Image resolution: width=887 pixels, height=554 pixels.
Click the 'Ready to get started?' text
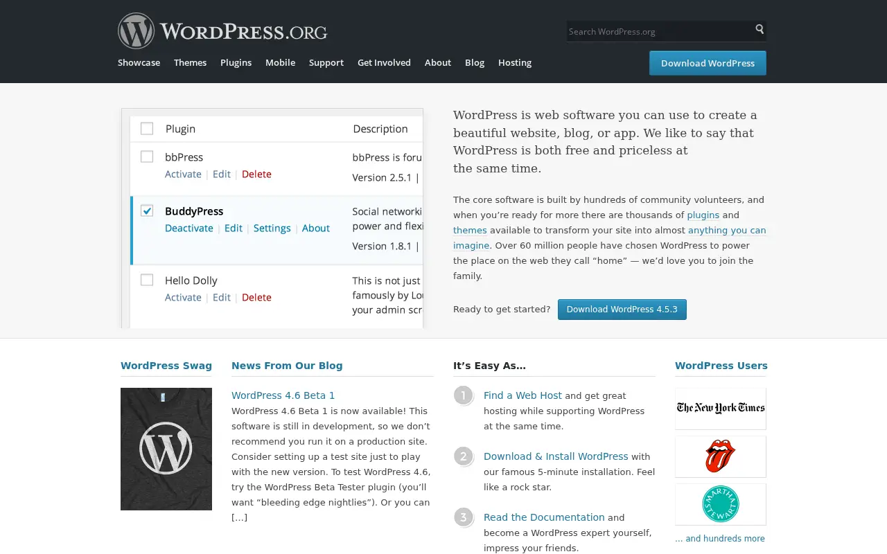[x=502, y=310]
